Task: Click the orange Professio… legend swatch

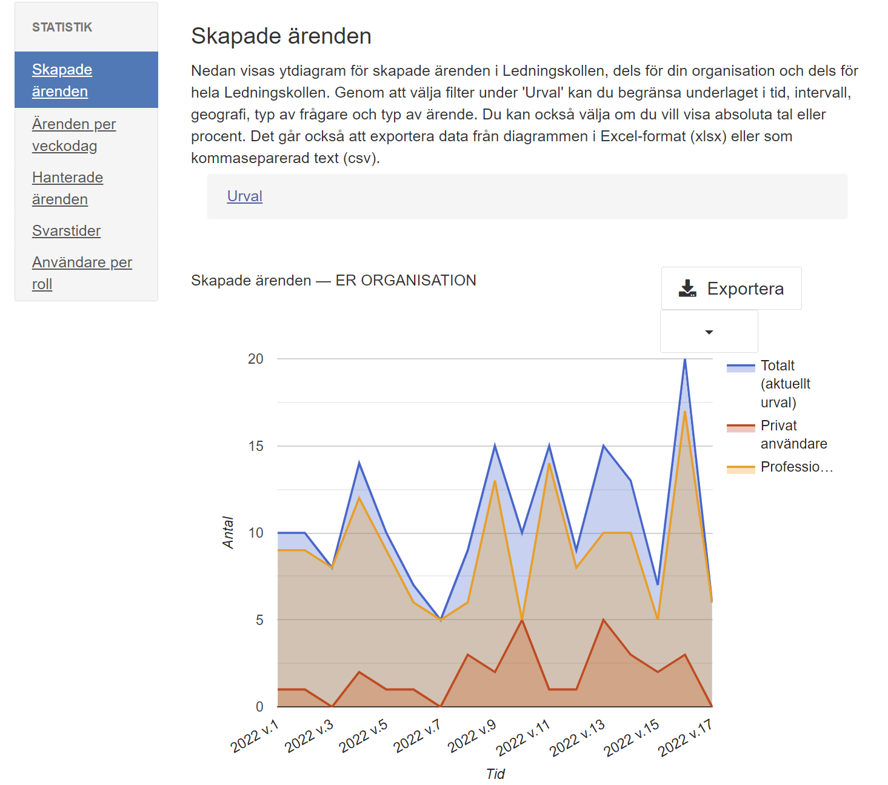Action: point(741,469)
